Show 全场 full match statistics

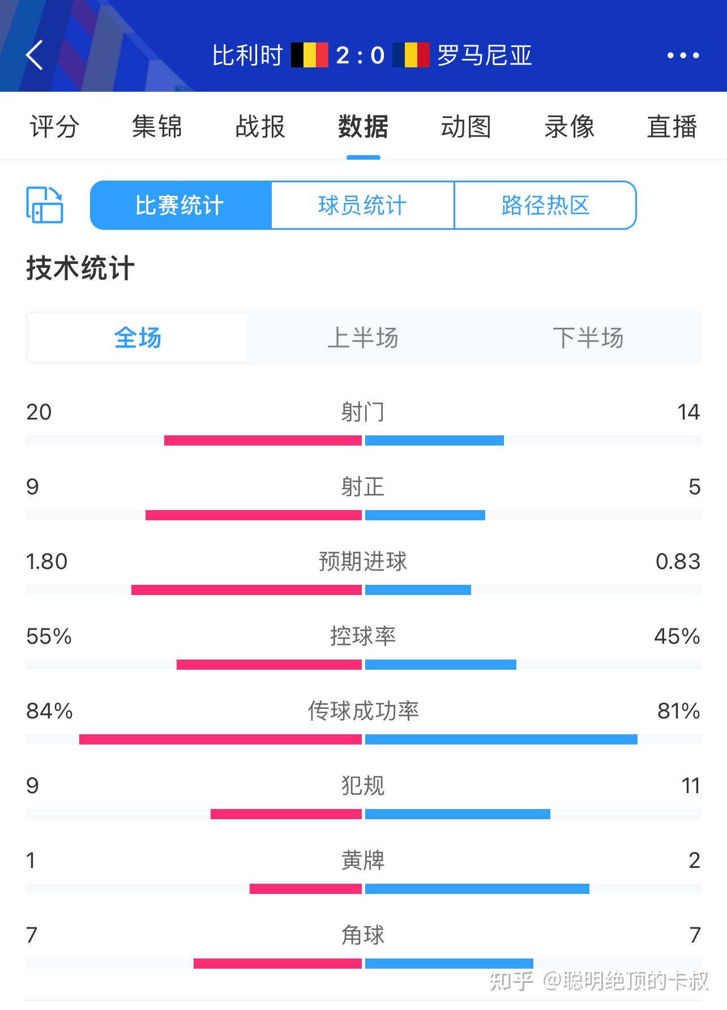click(x=138, y=337)
